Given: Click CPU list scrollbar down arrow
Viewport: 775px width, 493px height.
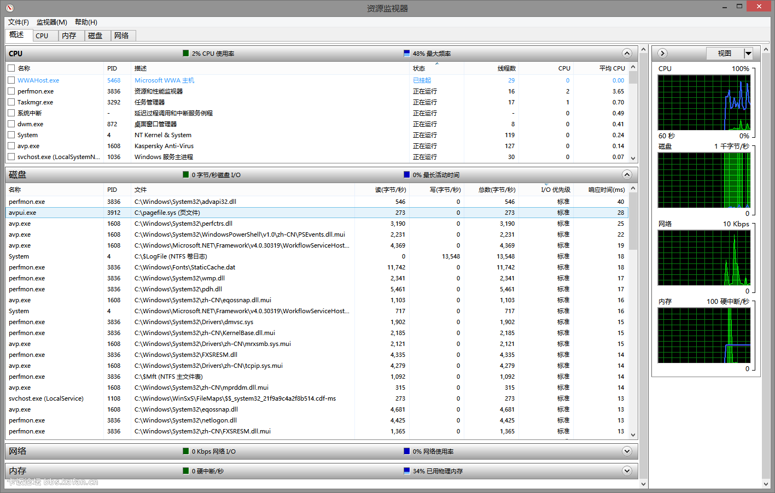Looking at the screenshot, I should coord(633,158).
